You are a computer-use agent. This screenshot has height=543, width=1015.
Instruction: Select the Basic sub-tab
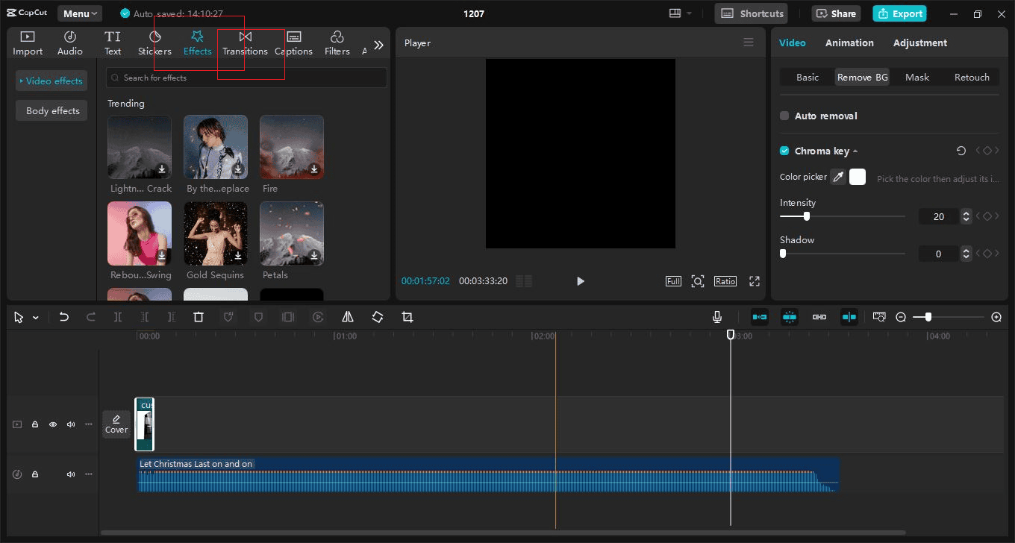point(808,77)
